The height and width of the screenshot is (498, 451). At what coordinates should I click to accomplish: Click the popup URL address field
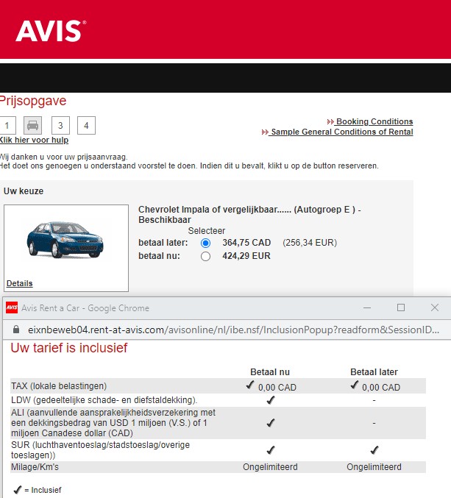(x=233, y=330)
